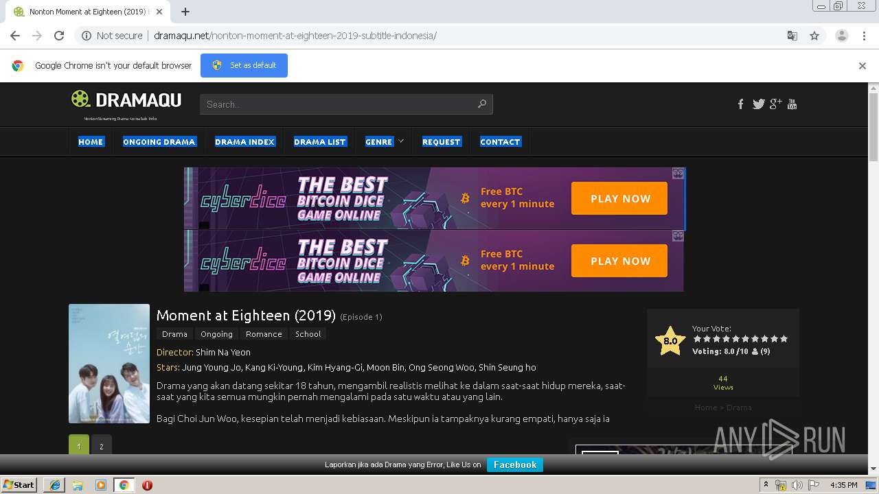The image size is (879, 494).
Task: Open Chrome three-dot menu
Action: click(x=864, y=36)
